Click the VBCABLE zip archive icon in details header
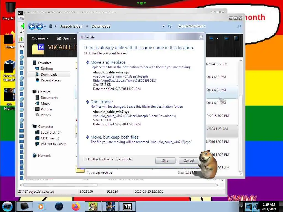This screenshot has height=212, width=283. (x=38, y=49)
